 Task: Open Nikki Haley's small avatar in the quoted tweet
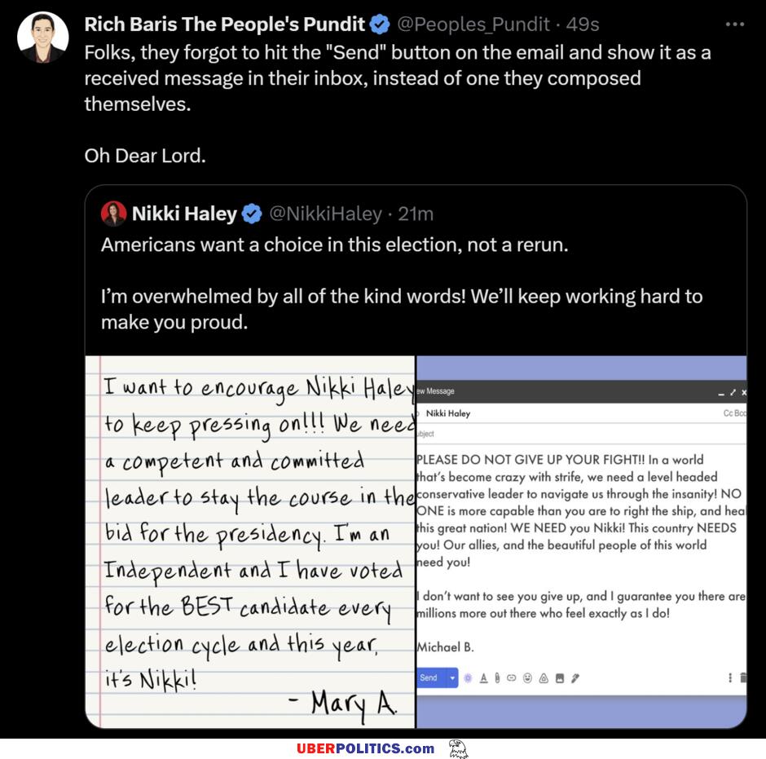tap(113, 214)
